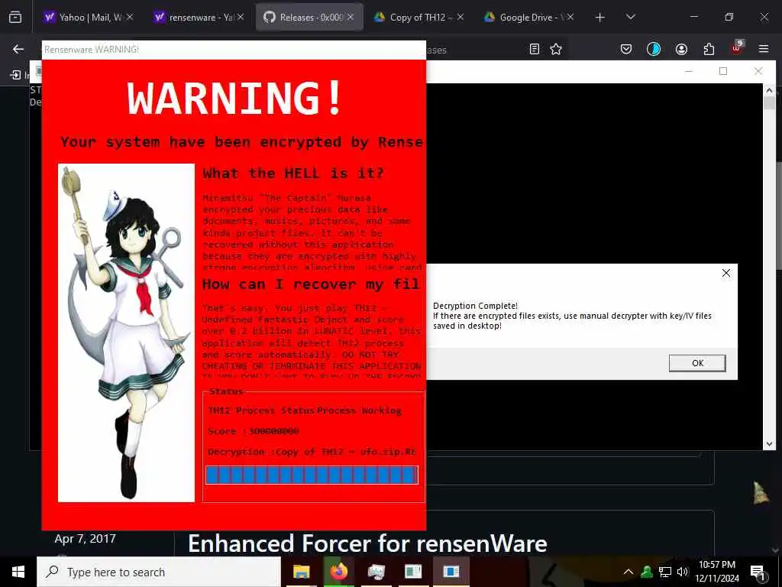Open Firefox from the taskbar
782x587 pixels.
pos(338,572)
